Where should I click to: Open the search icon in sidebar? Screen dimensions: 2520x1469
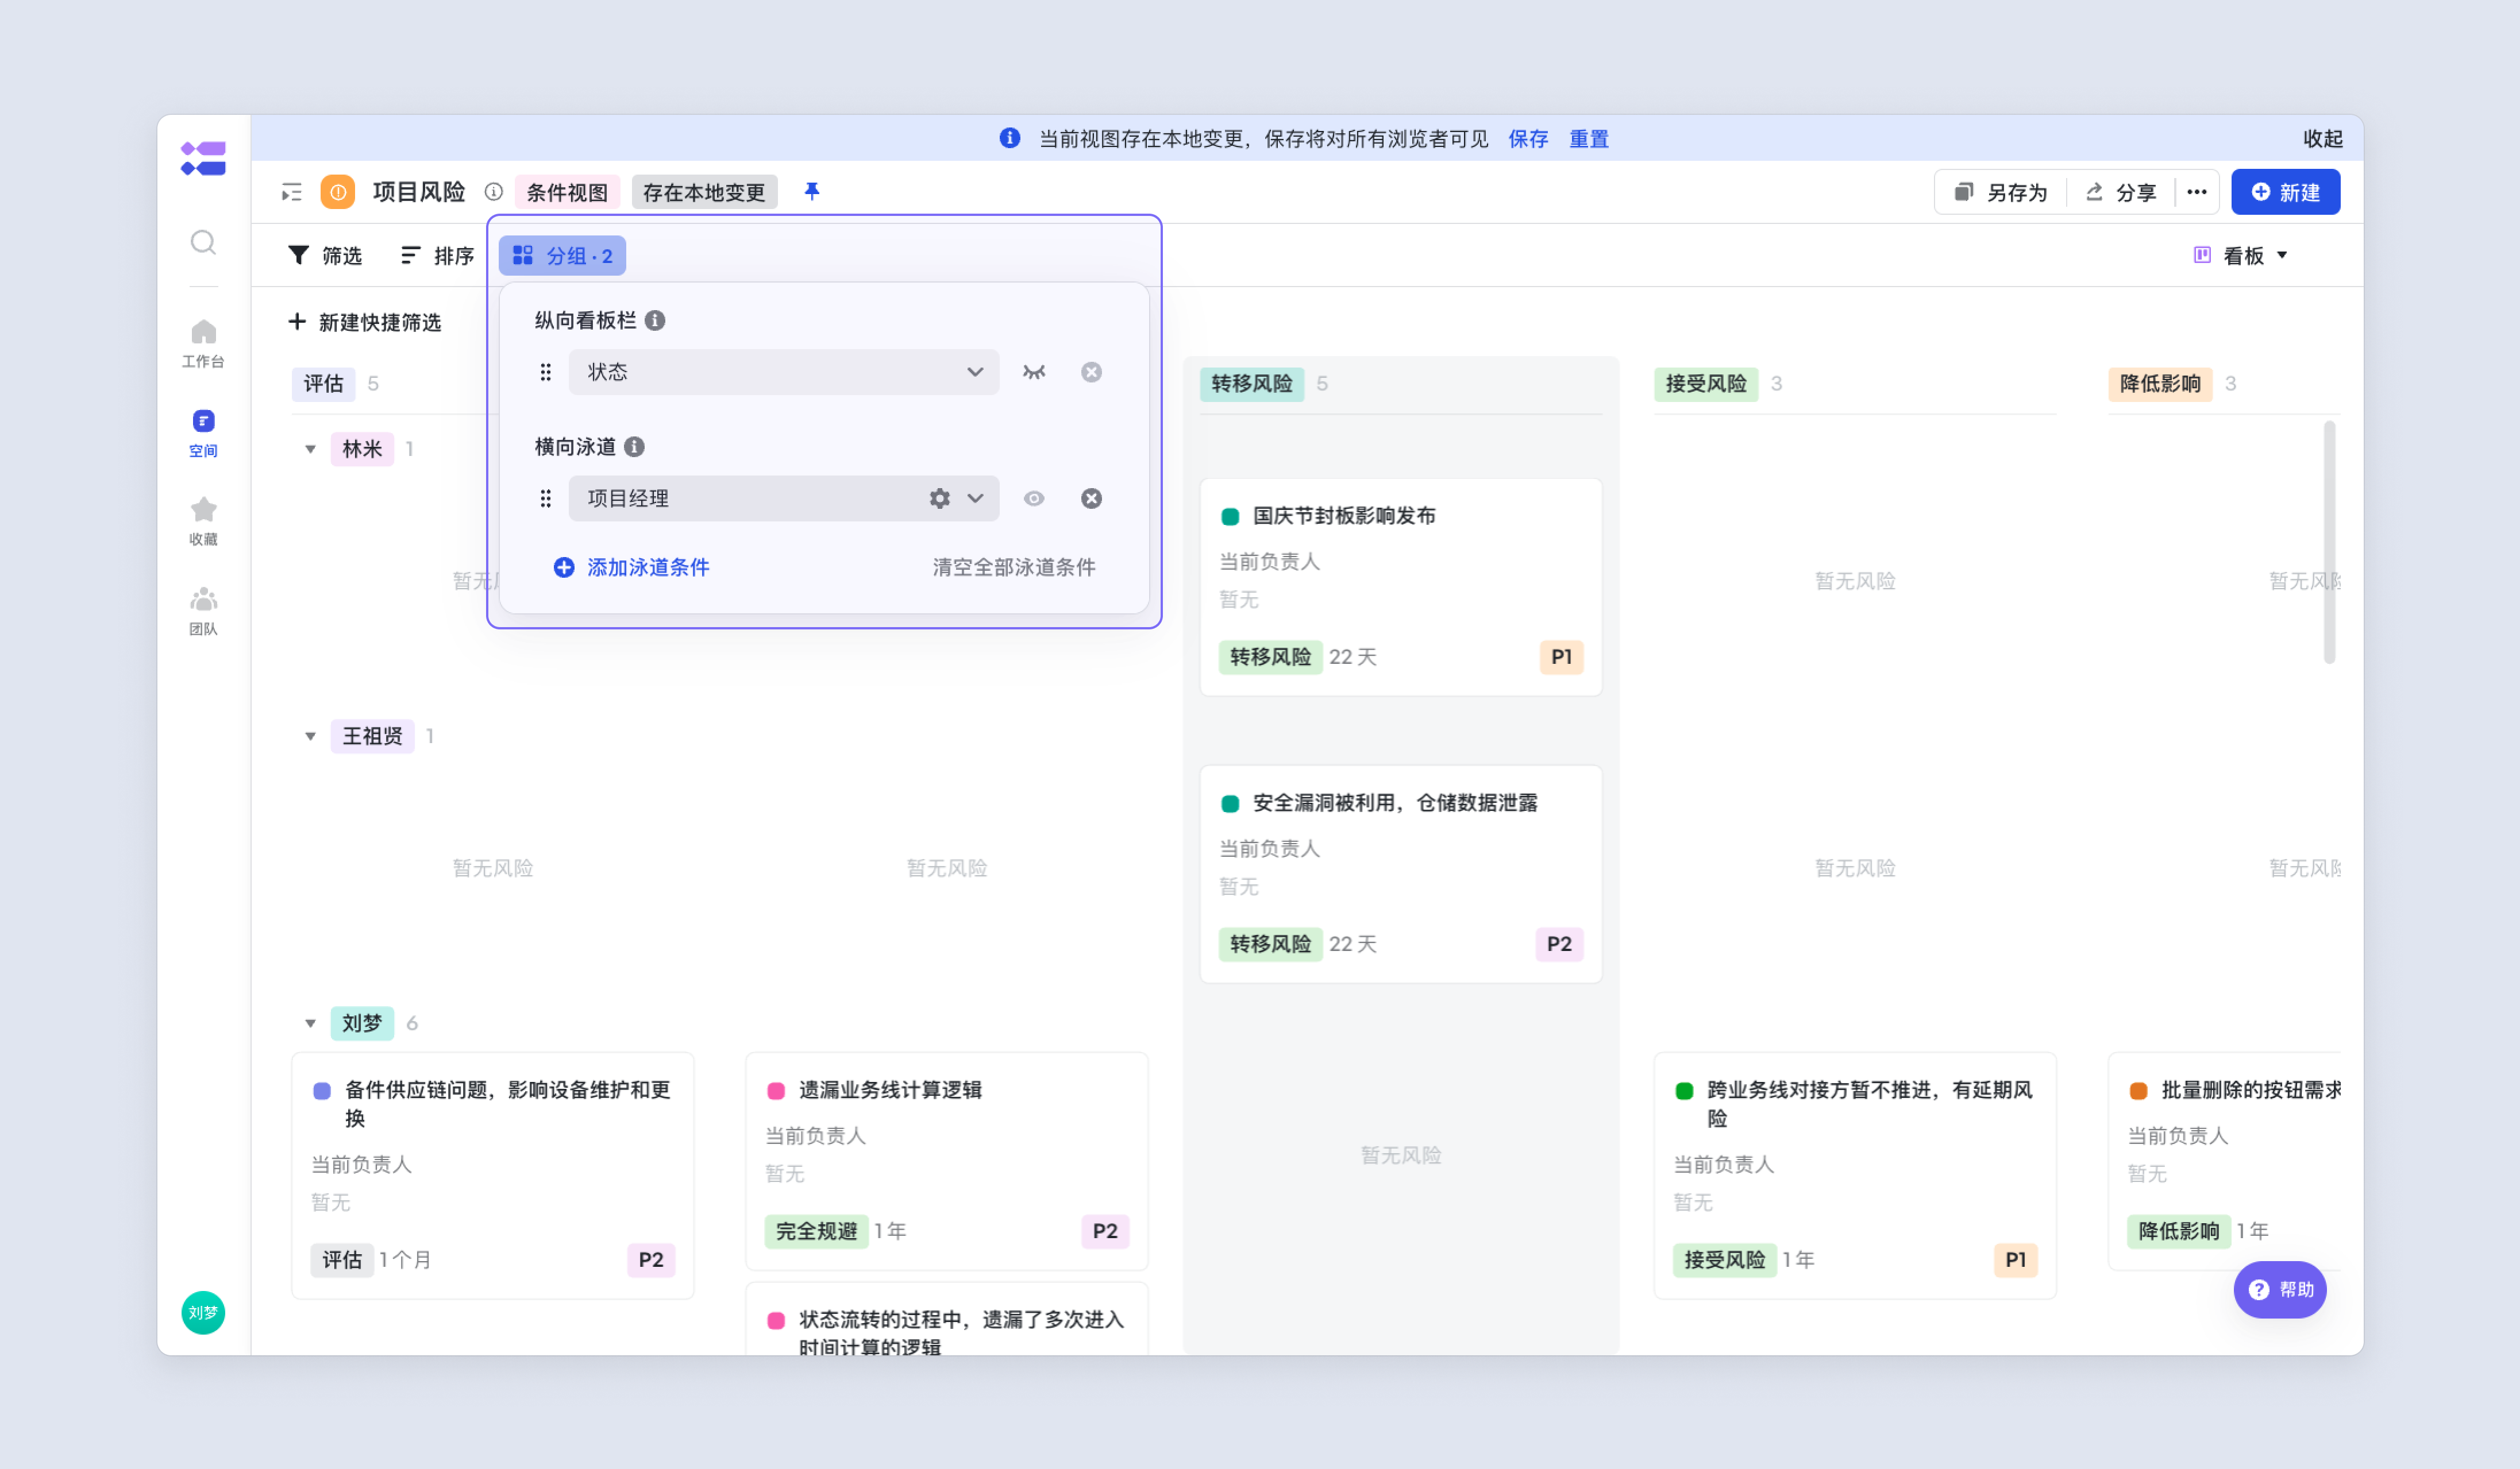[203, 243]
